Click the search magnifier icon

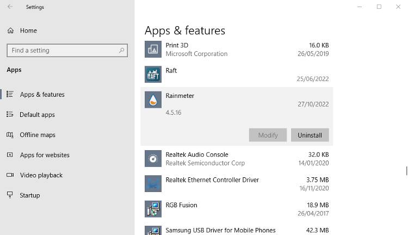click(x=121, y=51)
